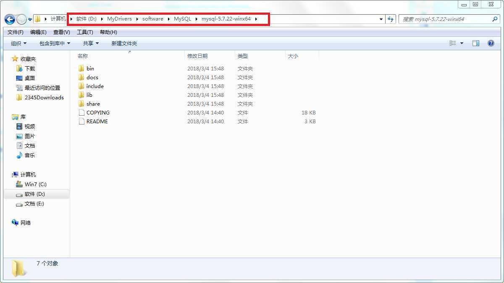Viewport: 504px width, 283px height.
Task: Expand the arrow after MySQL breadcrumb
Action: [196, 19]
